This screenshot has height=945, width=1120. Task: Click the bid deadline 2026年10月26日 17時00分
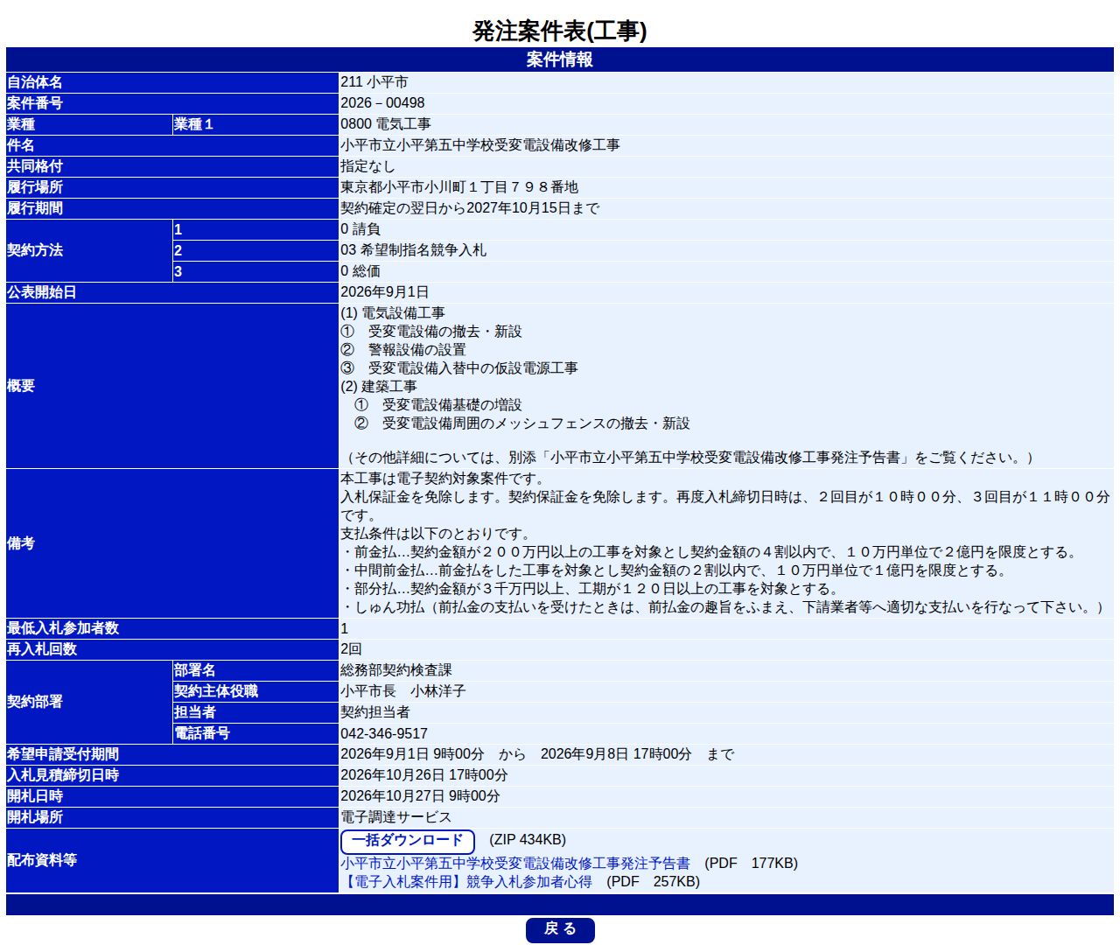[x=424, y=775]
